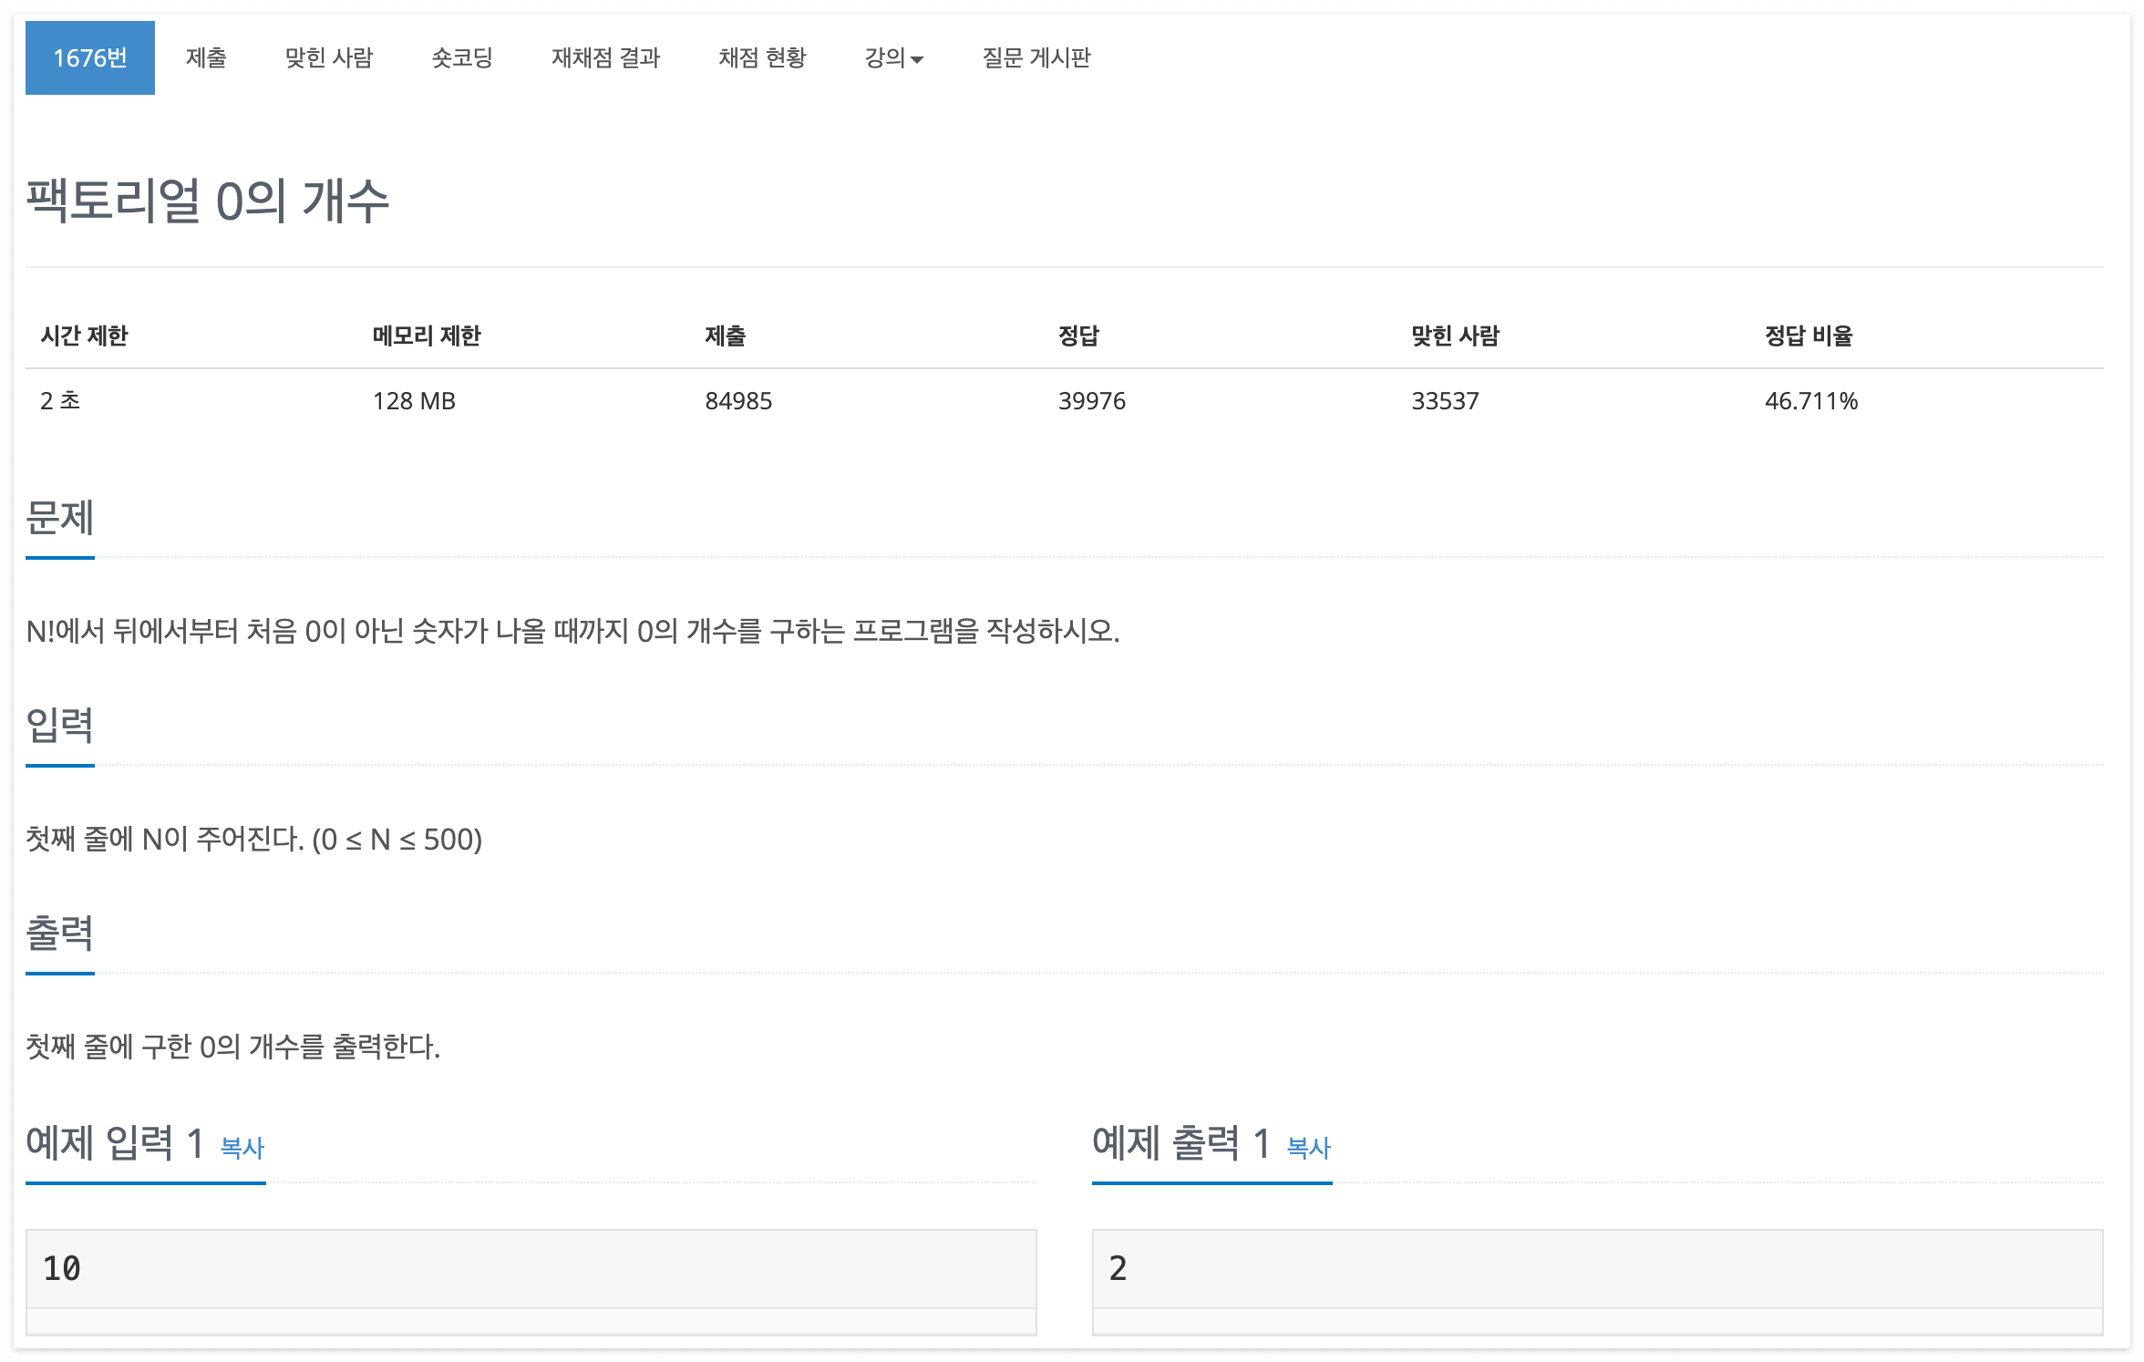
Task: Select the time limit value 2 초
Action: pos(60,401)
